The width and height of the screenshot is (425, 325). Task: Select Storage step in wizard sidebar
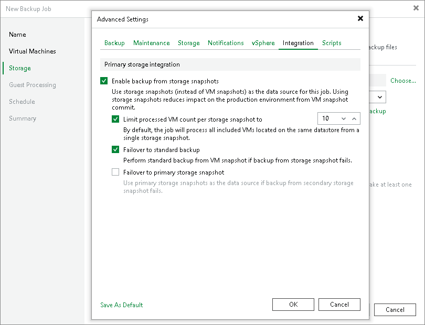click(x=20, y=68)
